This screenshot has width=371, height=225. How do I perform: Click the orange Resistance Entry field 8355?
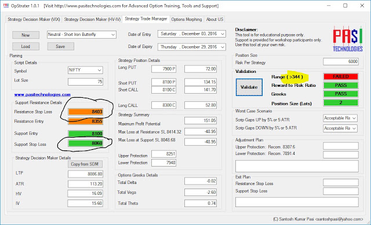click(x=85, y=121)
